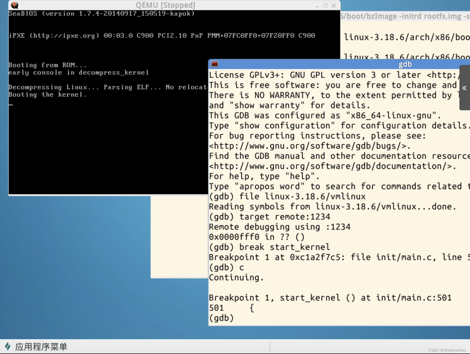Maximize the QEMU window

tap(325, 6)
